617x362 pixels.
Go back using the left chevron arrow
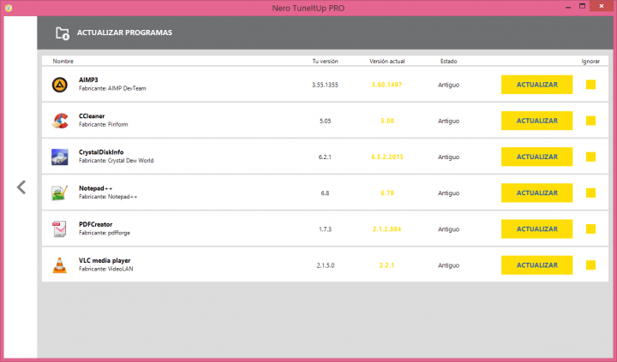click(x=21, y=187)
